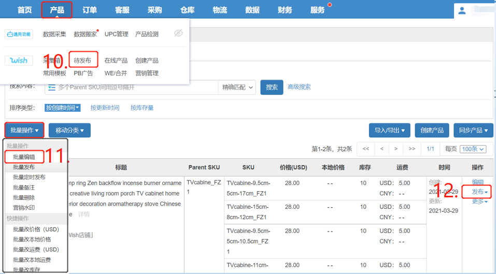The width and height of the screenshot is (496, 274).
Task: Expand the 同步产品 dropdown button
Action: point(473,130)
